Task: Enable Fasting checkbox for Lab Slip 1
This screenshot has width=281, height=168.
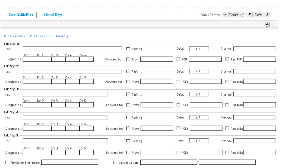Action: (128, 49)
